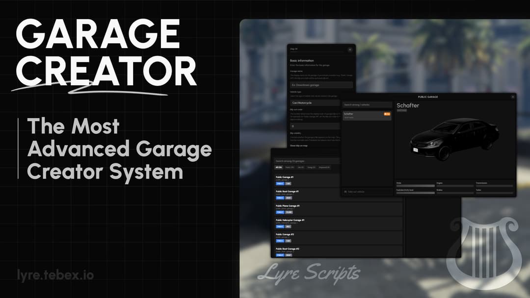
Task: Click the Garage name input field
Action: (321, 85)
